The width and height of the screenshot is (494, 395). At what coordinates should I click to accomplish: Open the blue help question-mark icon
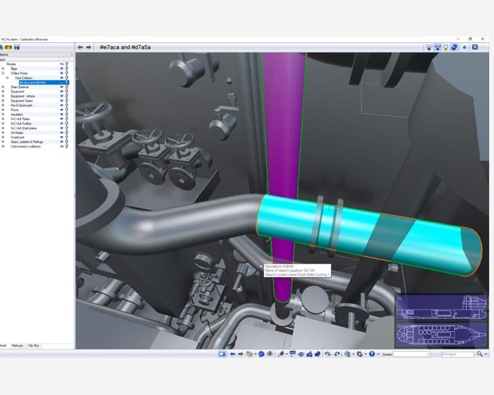[372, 354]
